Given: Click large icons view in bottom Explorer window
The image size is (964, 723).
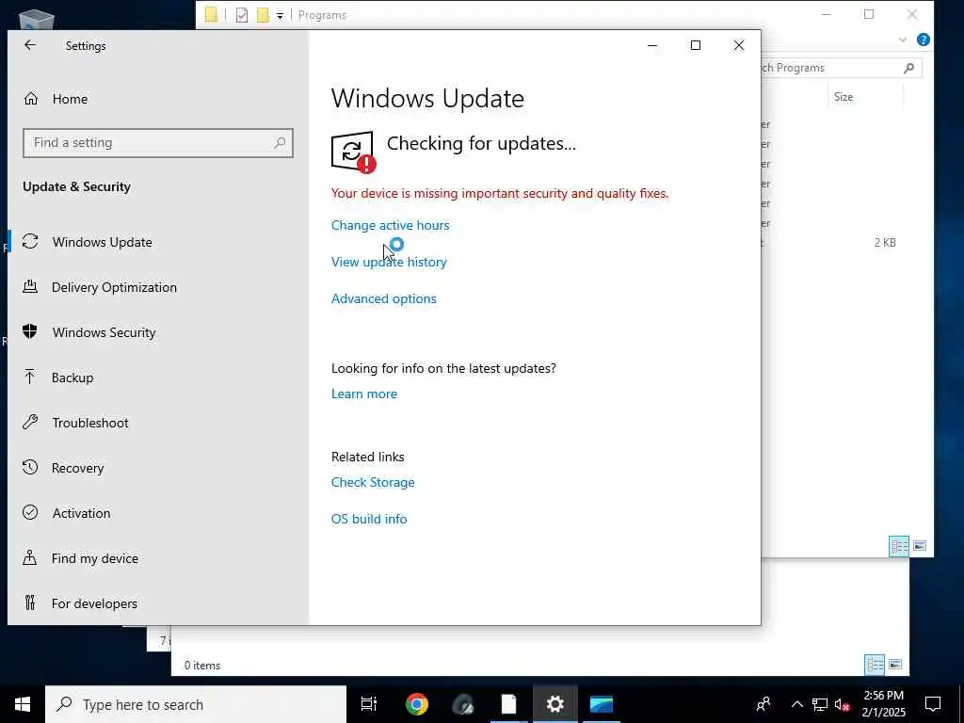Looking at the screenshot, I should point(895,664).
